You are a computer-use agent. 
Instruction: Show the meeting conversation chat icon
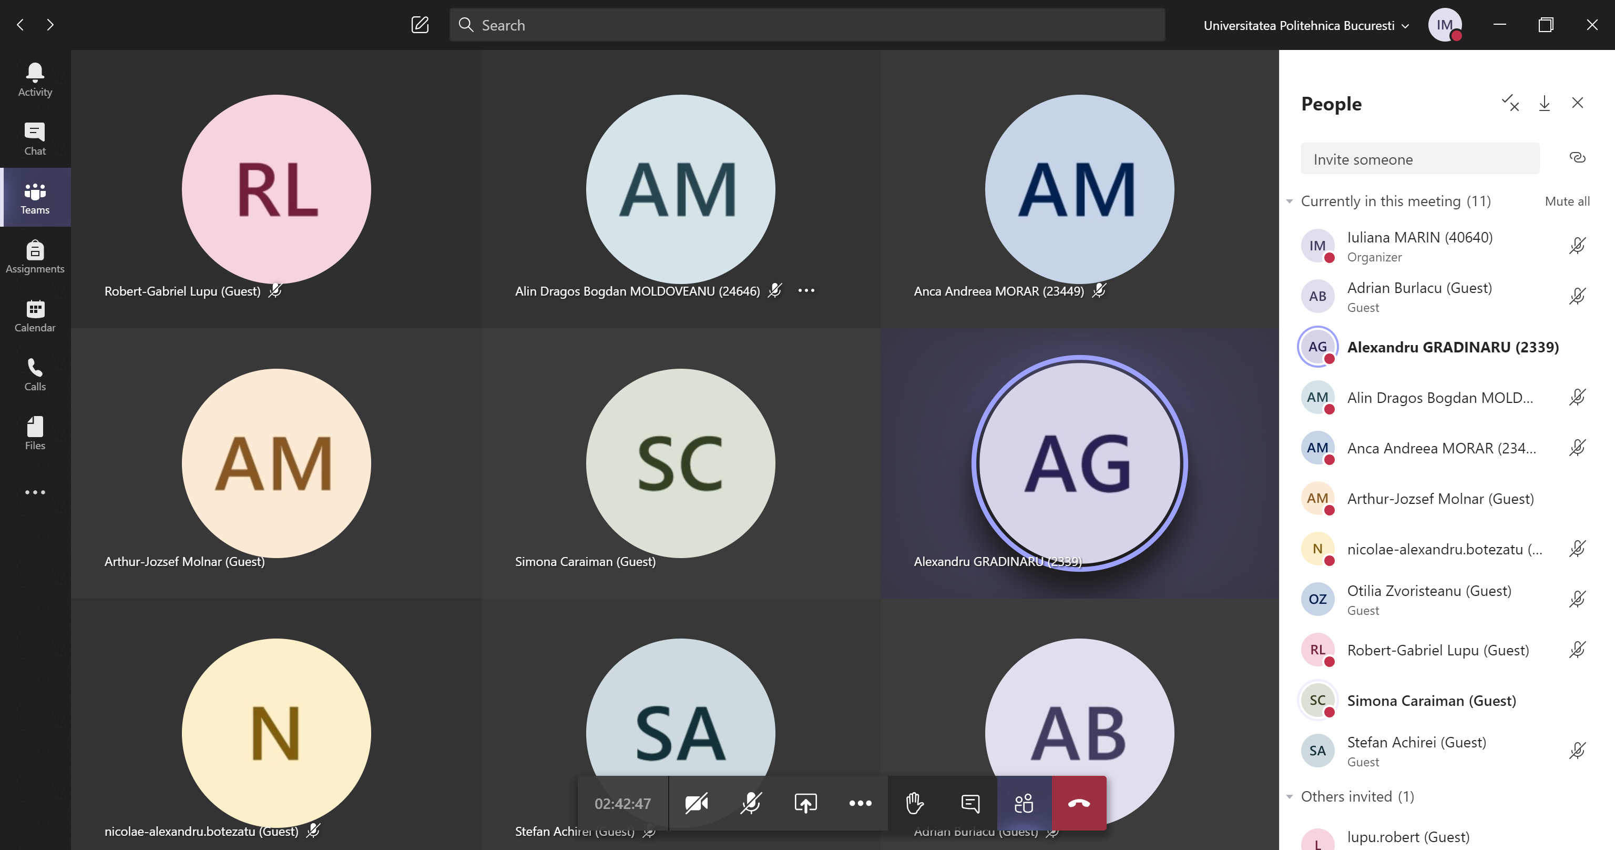click(970, 803)
